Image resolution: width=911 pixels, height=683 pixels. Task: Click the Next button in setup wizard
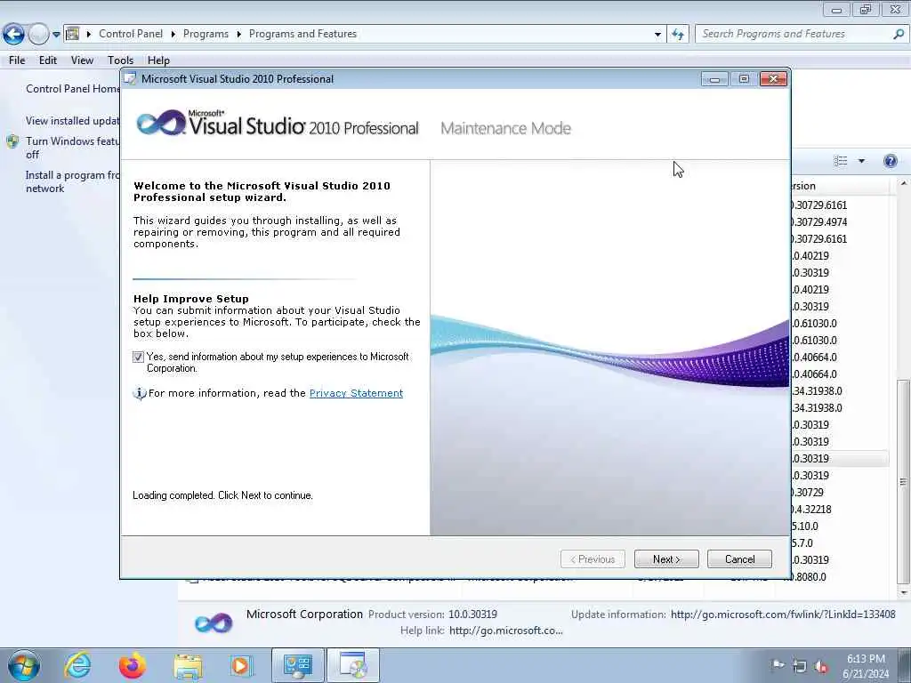pyautogui.click(x=666, y=559)
